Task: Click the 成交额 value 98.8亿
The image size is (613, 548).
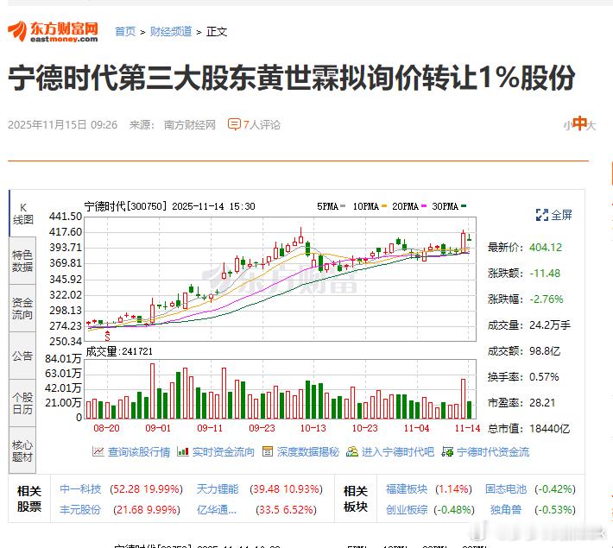Action: tap(545, 351)
